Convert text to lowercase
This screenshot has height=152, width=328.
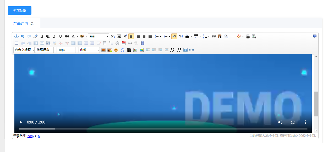[179, 50]
